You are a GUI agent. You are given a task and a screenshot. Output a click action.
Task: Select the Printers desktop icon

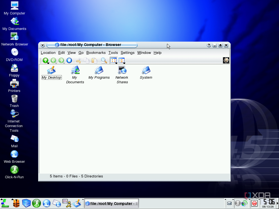coord(14,86)
